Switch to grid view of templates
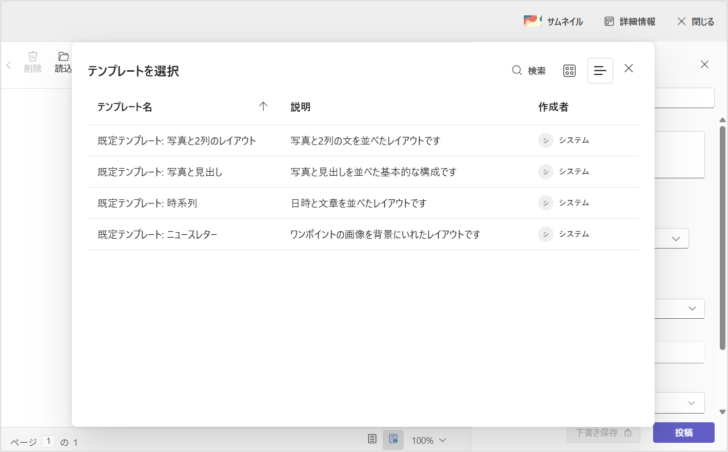Image resolution: width=728 pixels, height=452 pixels. tap(569, 71)
